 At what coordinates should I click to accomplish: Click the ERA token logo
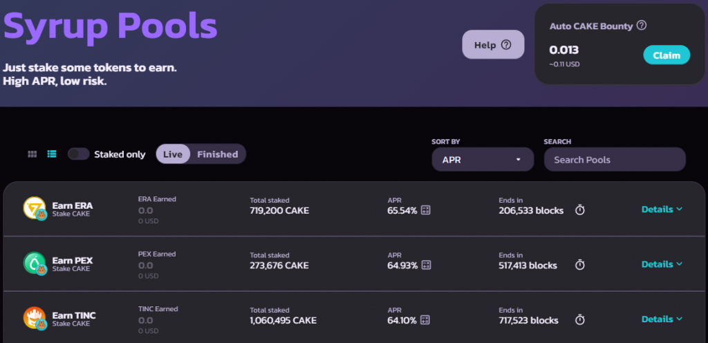pos(35,208)
